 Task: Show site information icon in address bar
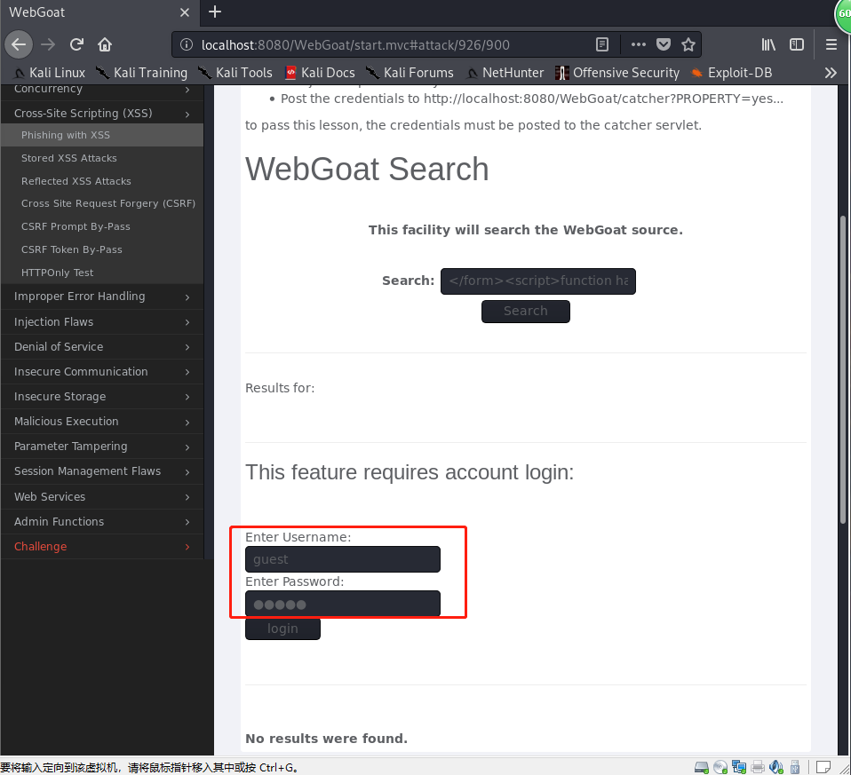(x=187, y=44)
